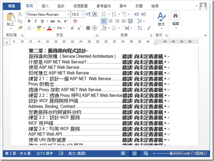The width and height of the screenshot is (214, 161).
Task: Click the proofing book icon in status bar
Action: pyautogui.click(x=61, y=153)
